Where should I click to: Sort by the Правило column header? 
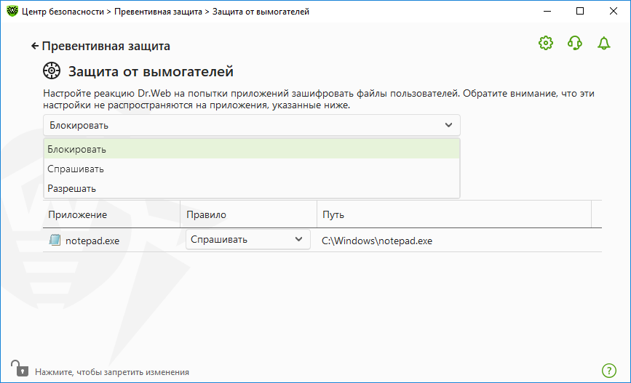pos(248,214)
